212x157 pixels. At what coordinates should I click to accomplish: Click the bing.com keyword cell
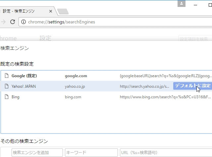tap(73, 97)
